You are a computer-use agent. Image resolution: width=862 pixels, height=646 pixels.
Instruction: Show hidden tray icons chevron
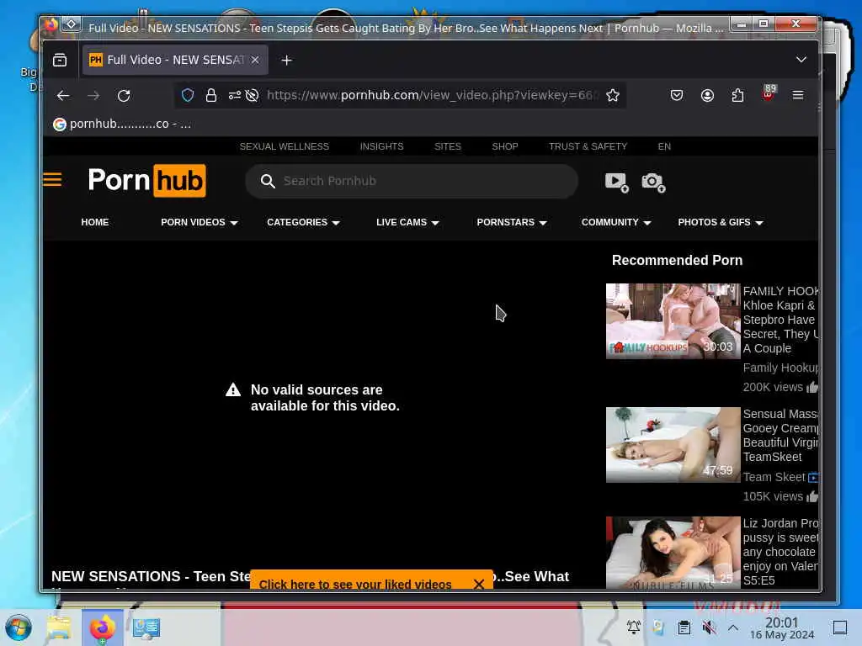(733, 627)
